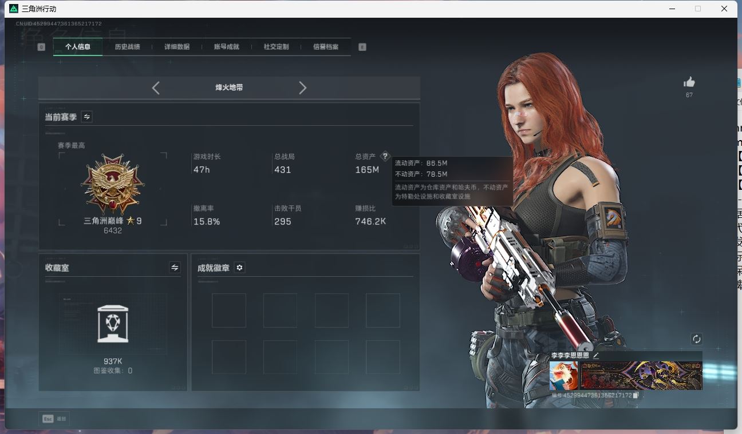Screen dimensions: 742x434
Task: Click the 三角洲巅峰 rank badge emblem
Action: pos(113,184)
